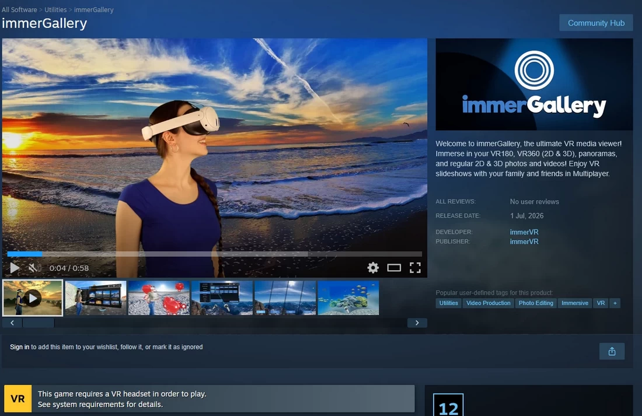Screen dimensions: 642x416
Task: Open the Community Hub
Action: [x=596, y=23]
